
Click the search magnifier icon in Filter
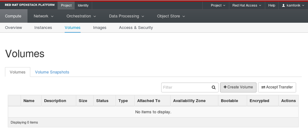coord(214,87)
